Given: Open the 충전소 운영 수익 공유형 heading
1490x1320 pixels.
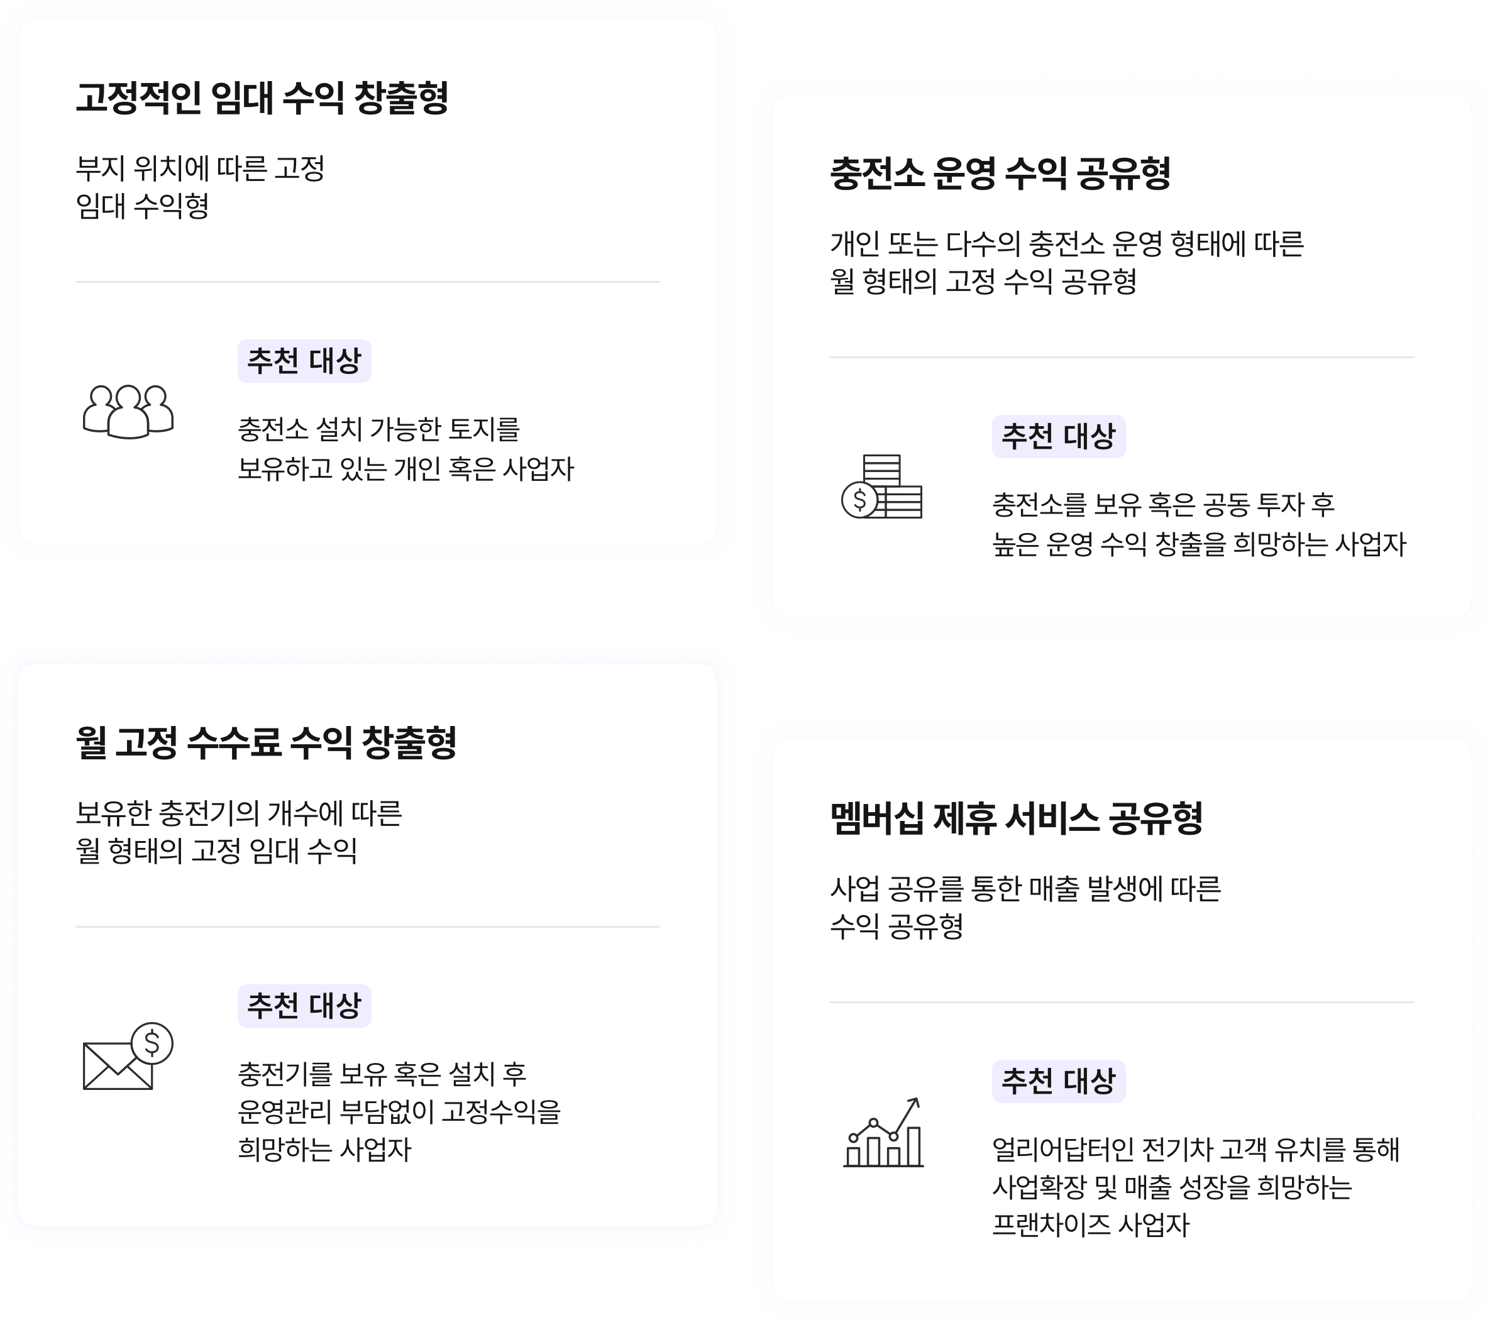Looking at the screenshot, I should point(1000,173).
